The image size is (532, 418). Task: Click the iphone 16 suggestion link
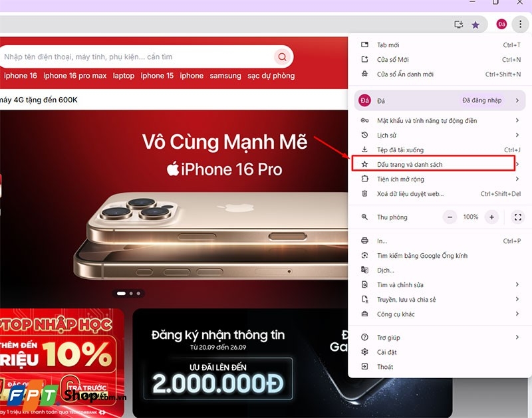(21, 76)
